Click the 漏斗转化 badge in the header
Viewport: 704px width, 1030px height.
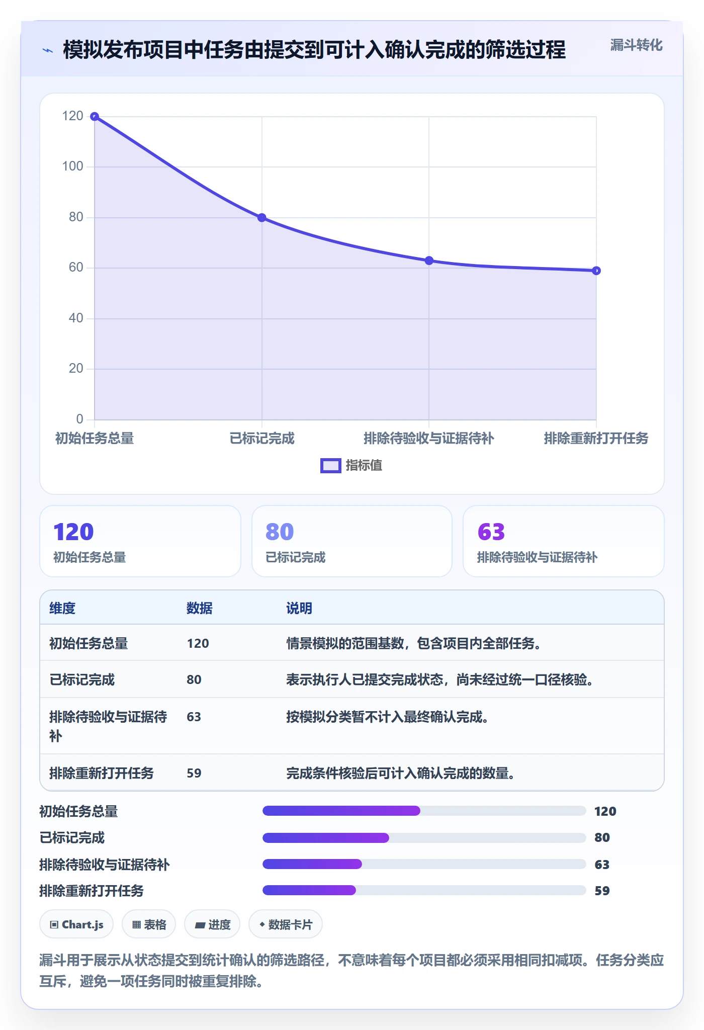click(636, 45)
